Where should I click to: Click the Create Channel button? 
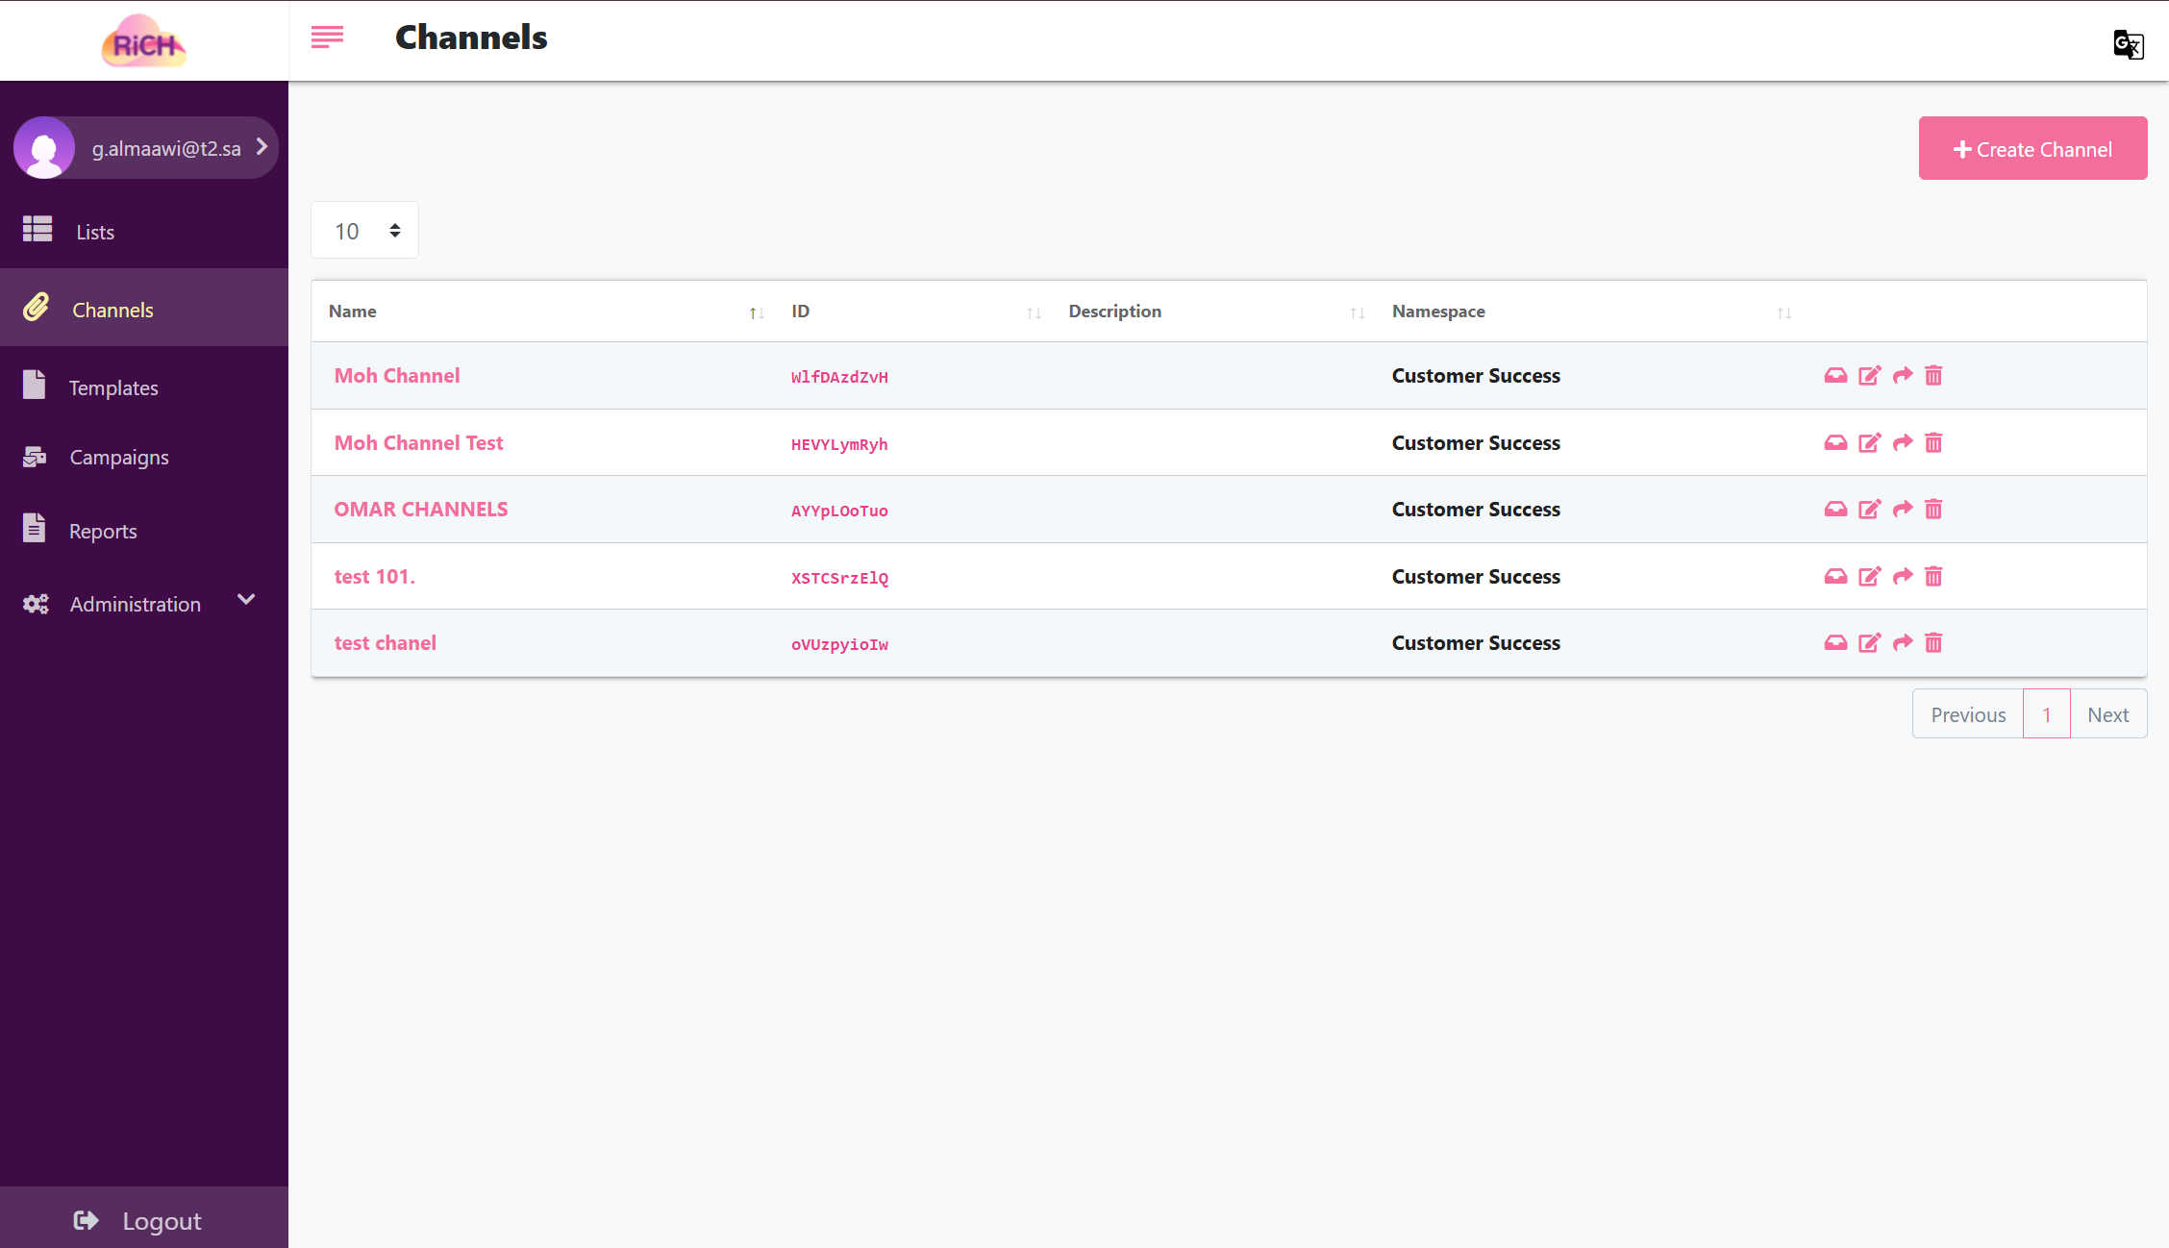click(x=2032, y=148)
